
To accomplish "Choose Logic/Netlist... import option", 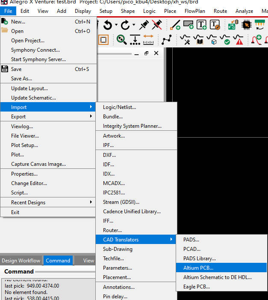I will (x=136, y=107).
